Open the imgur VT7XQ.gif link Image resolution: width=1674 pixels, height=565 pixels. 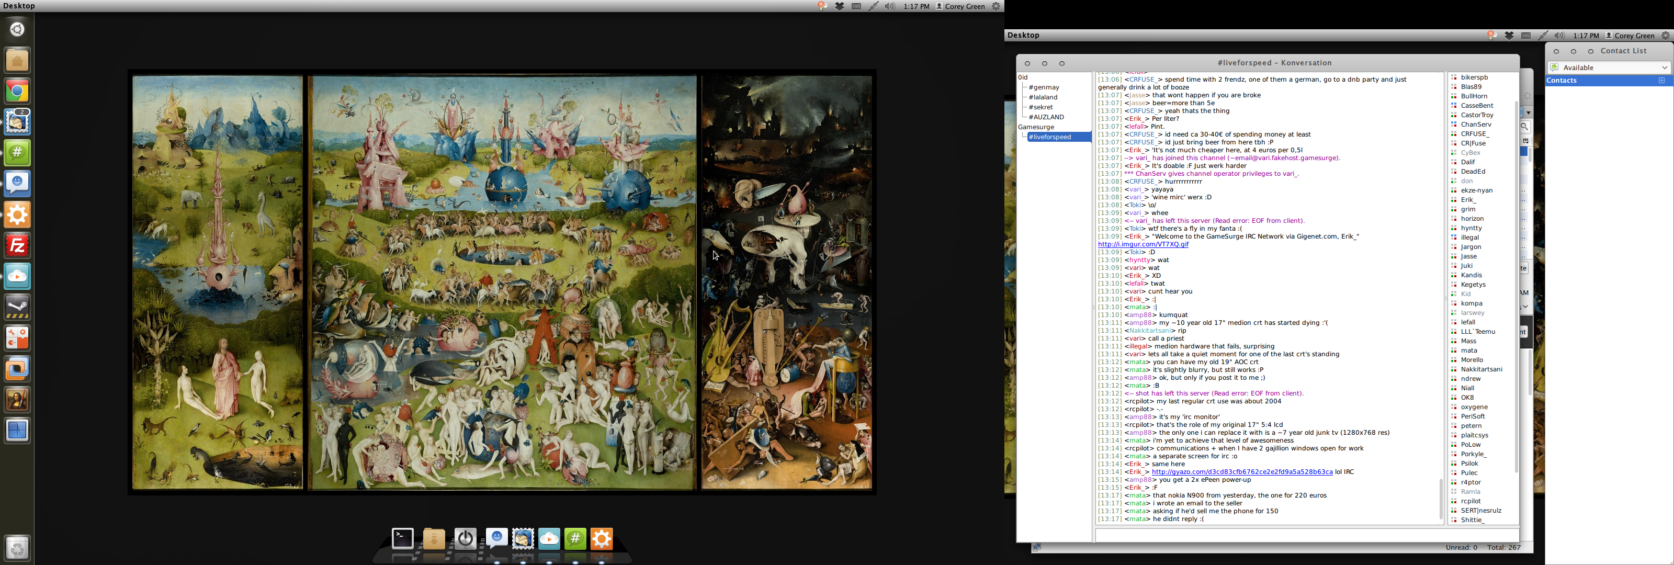click(x=1143, y=244)
